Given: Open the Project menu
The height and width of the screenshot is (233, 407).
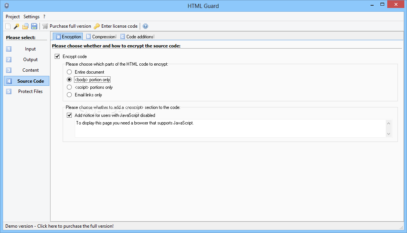Looking at the screenshot, I should pyautogui.click(x=13, y=17).
